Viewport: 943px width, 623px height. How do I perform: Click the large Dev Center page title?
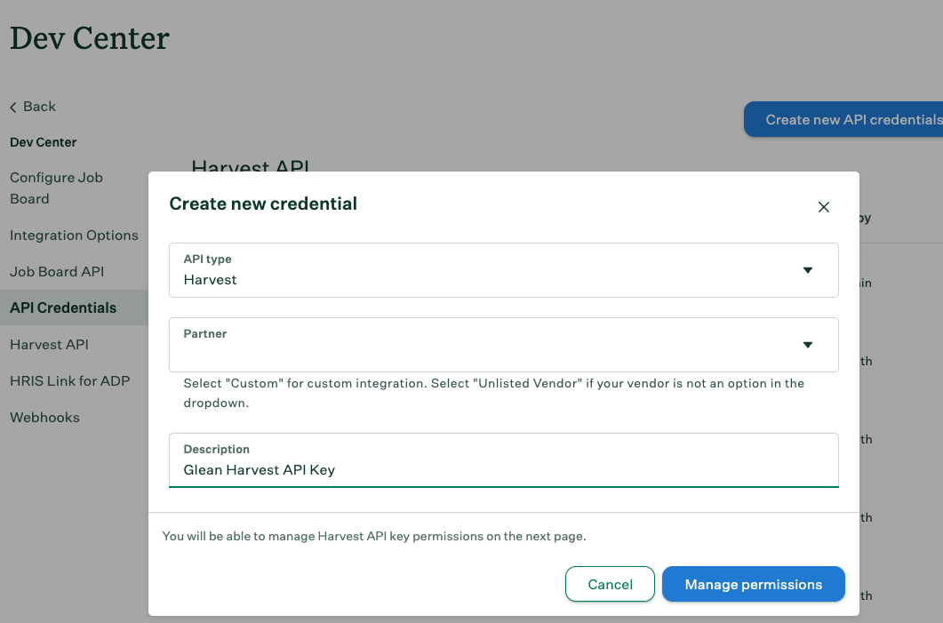pyautogui.click(x=89, y=38)
